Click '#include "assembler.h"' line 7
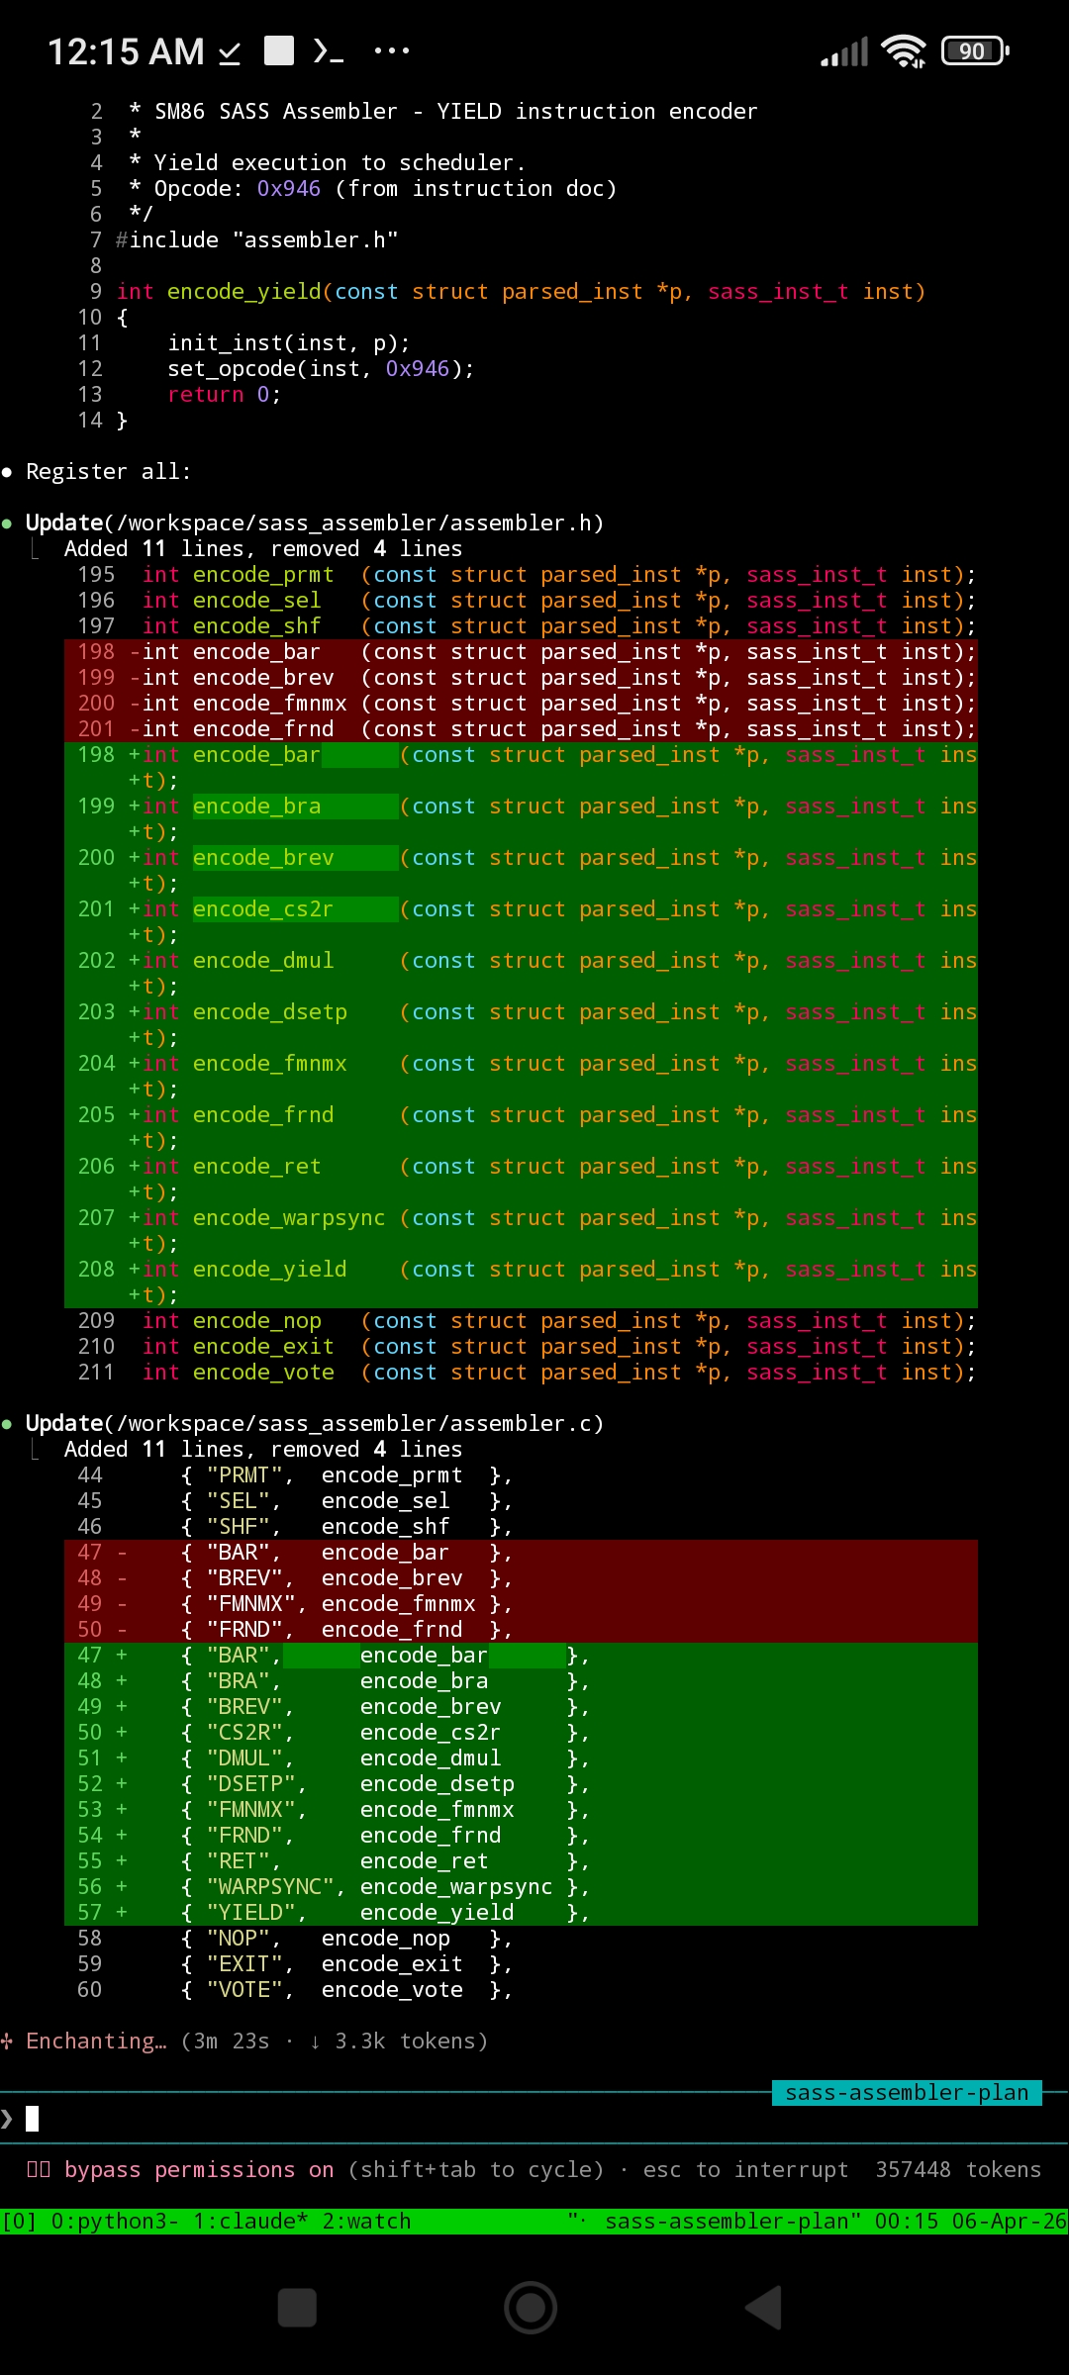Image resolution: width=1069 pixels, height=2375 pixels. 256,239
